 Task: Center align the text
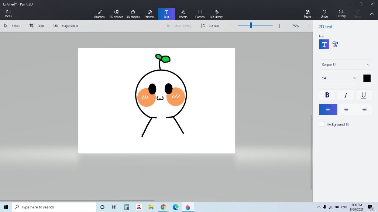(346, 110)
